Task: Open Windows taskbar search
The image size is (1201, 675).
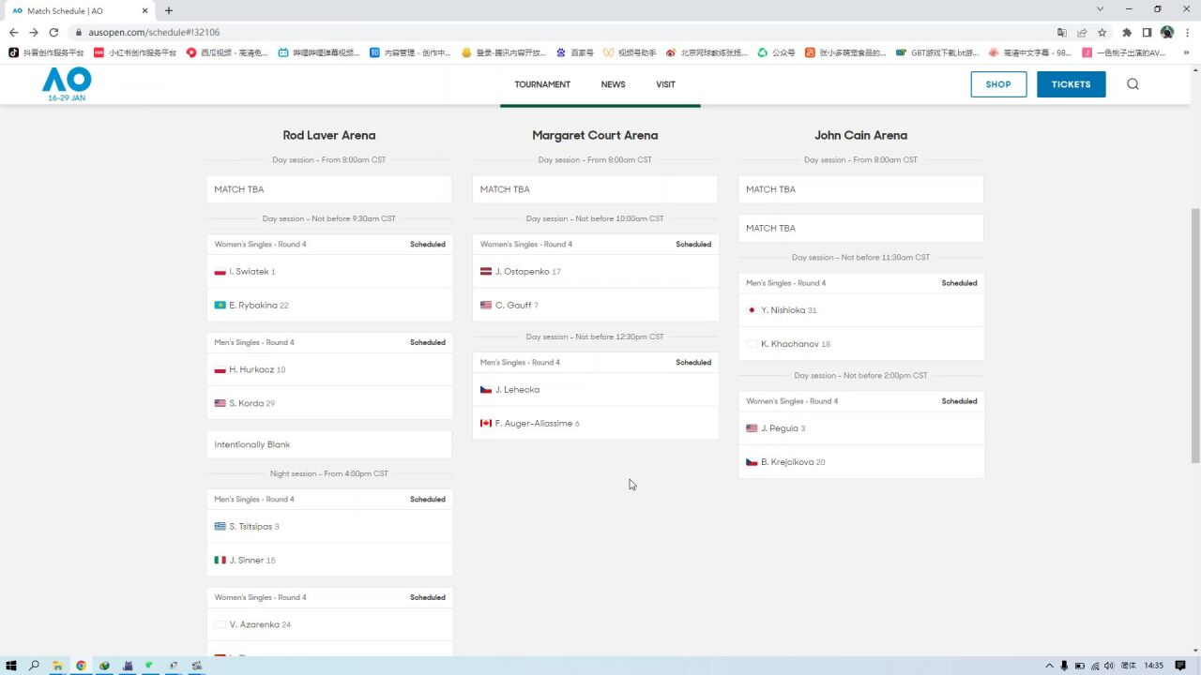Action: pos(34,666)
